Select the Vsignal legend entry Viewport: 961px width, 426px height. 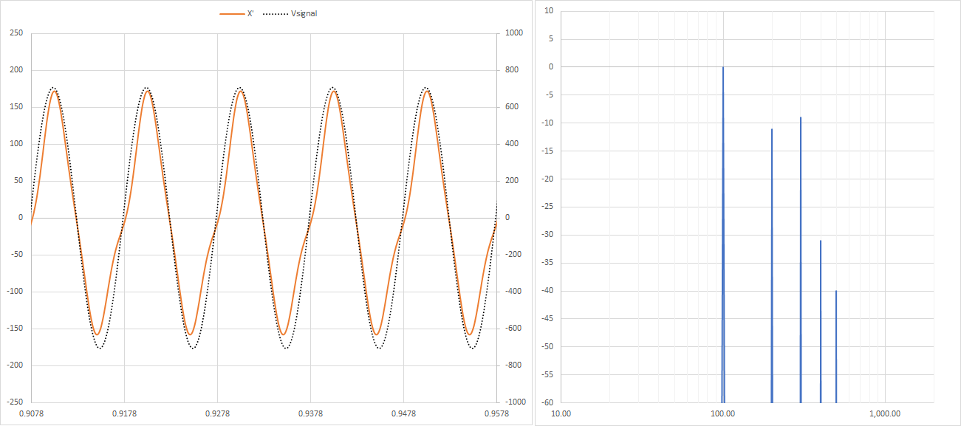pos(290,13)
